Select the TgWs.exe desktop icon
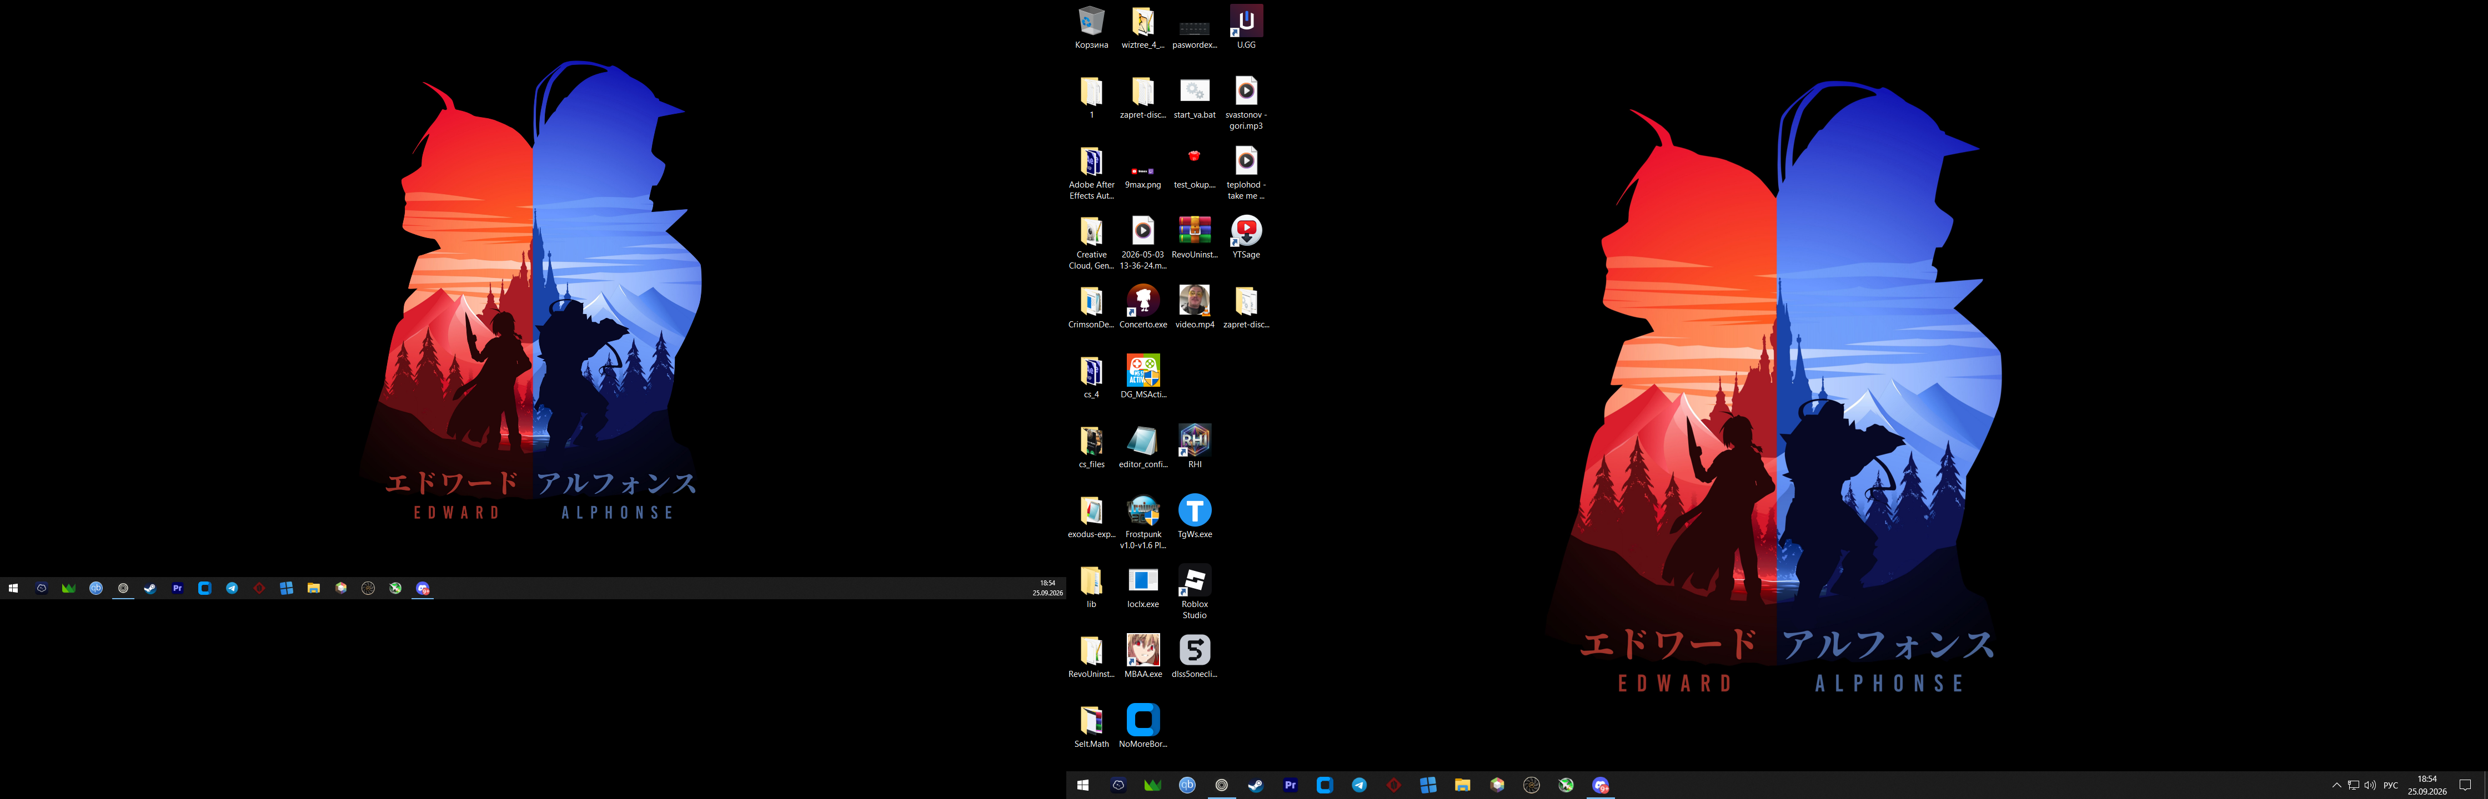Screen dimensions: 2488x799 (1195, 516)
